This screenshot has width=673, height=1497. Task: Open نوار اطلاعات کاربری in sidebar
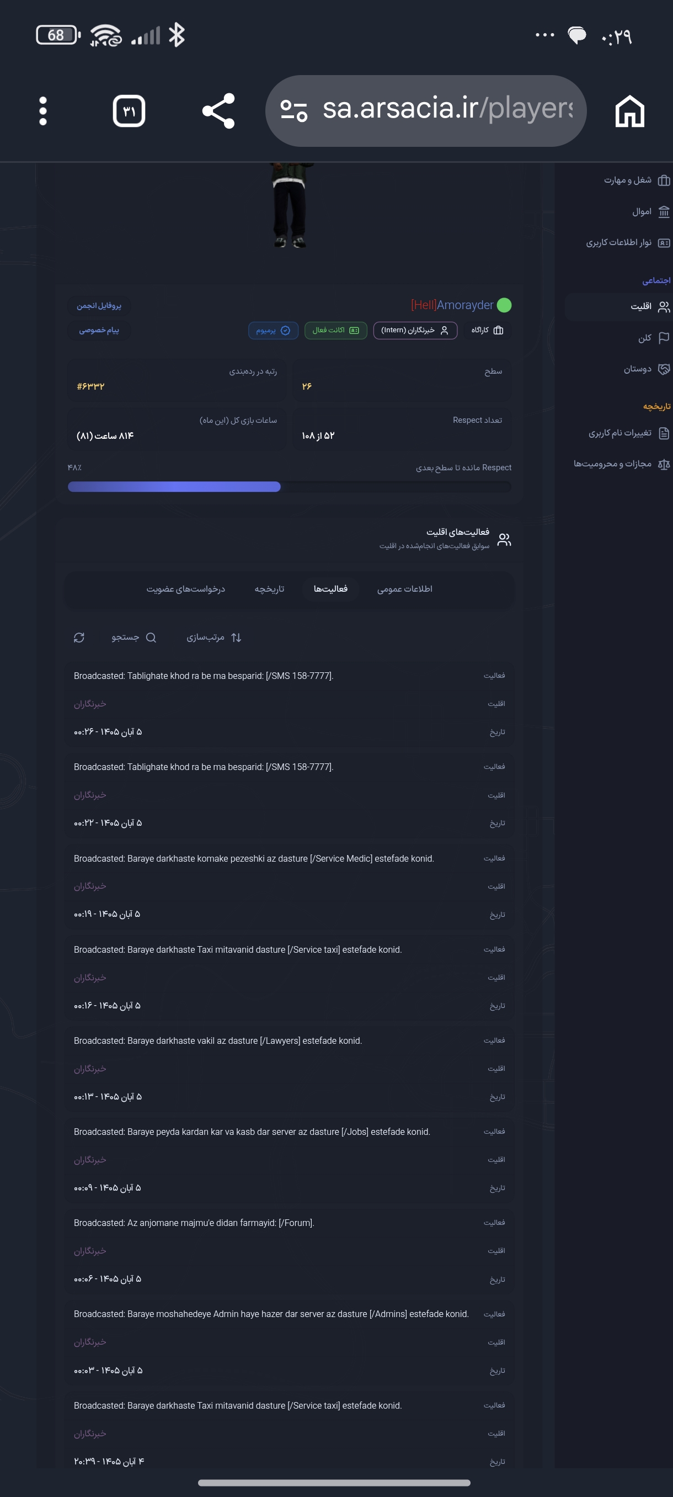pos(618,242)
